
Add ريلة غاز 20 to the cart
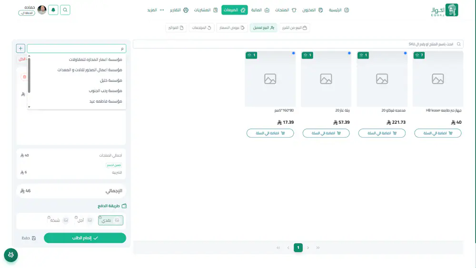[326, 133]
